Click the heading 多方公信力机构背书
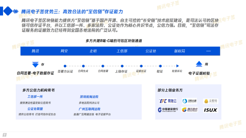246x138 pixels. [x=38, y=90]
